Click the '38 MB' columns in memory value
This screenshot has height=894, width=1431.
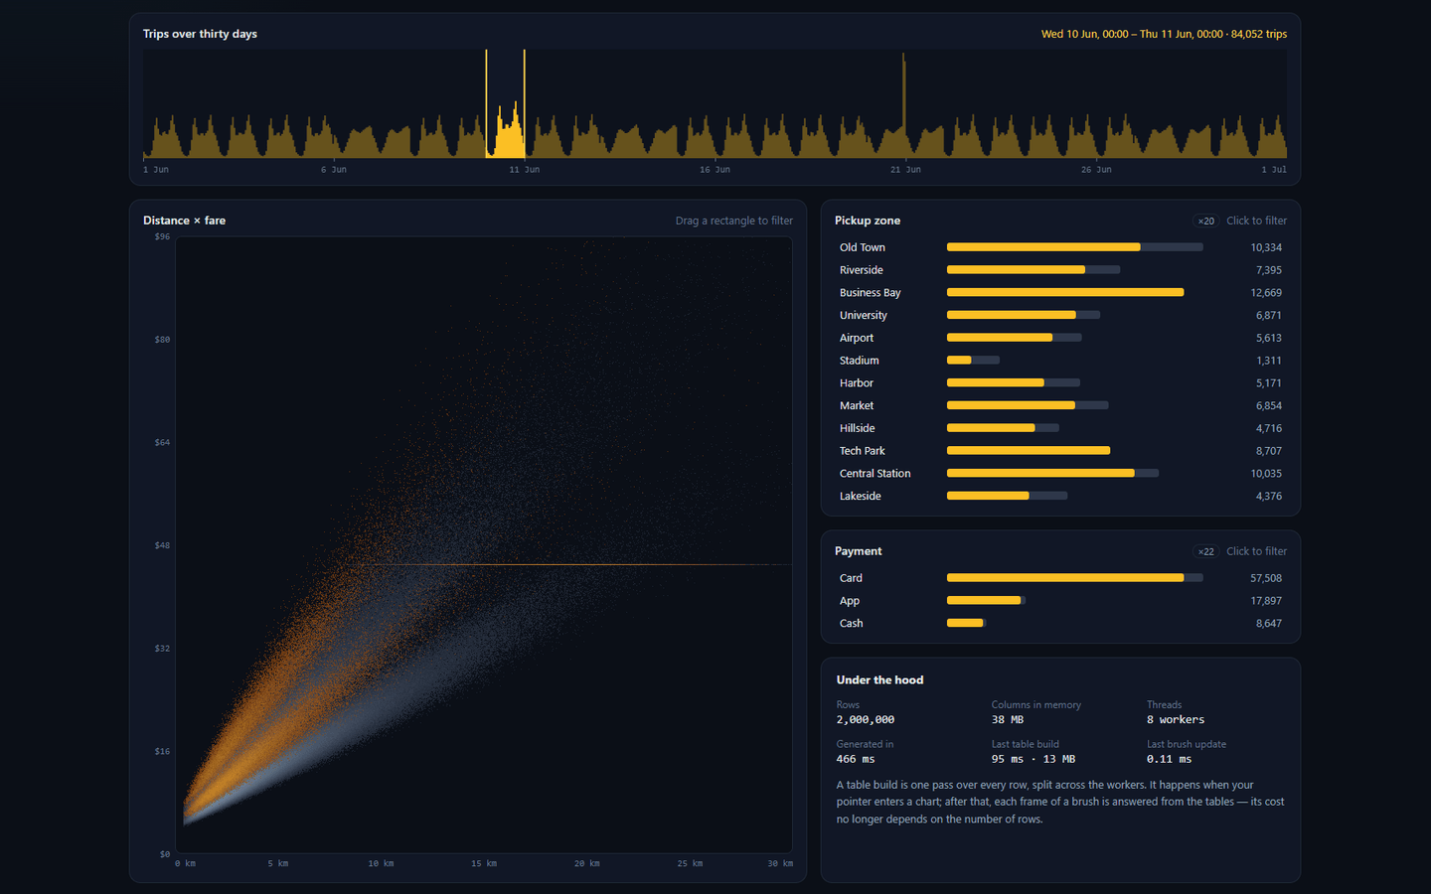[x=1008, y=719]
